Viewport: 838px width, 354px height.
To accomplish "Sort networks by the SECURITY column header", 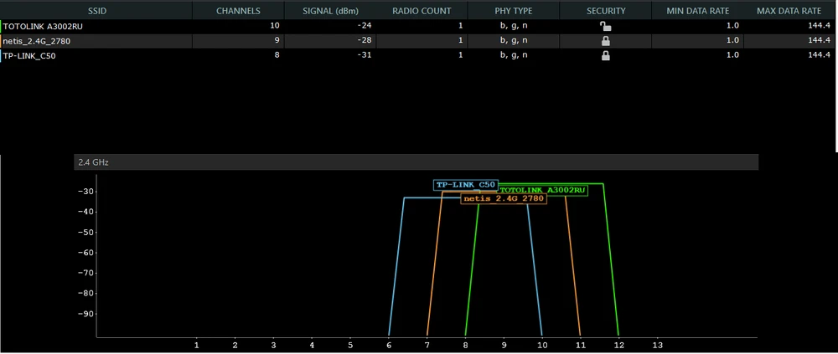I will pos(605,11).
